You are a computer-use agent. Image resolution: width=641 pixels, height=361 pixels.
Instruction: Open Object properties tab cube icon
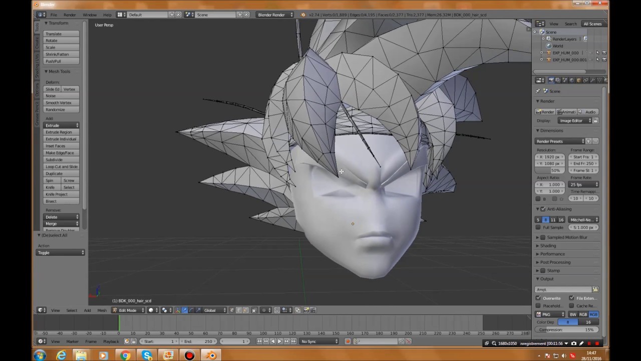coord(579,80)
